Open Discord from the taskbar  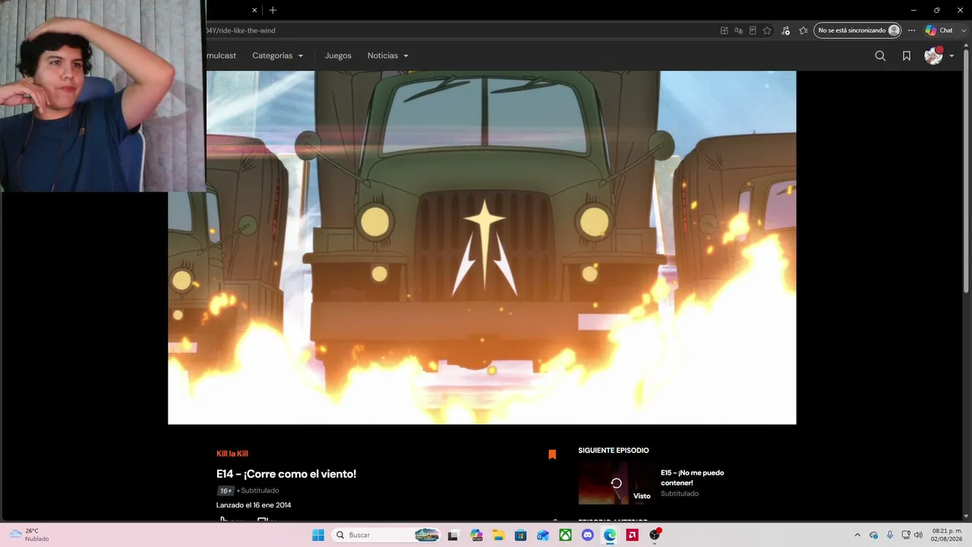click(x=588, y=535)
